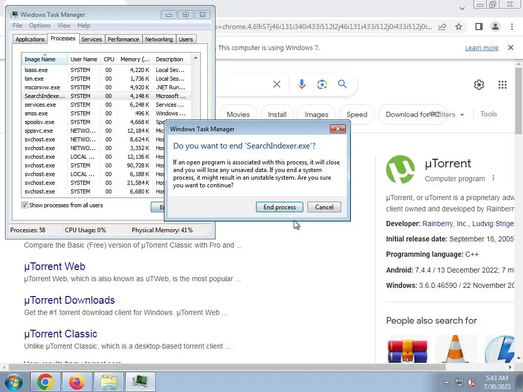Select the Images filter chip

317,114
